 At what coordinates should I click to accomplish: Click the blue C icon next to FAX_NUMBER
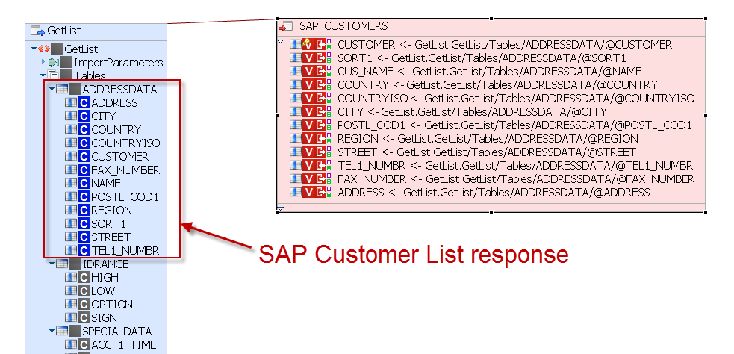[x=84, y=170]
